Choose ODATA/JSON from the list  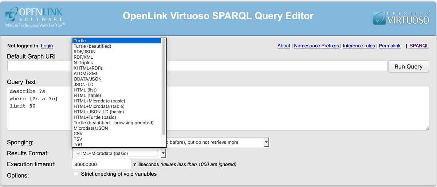(x=117, y=79)
